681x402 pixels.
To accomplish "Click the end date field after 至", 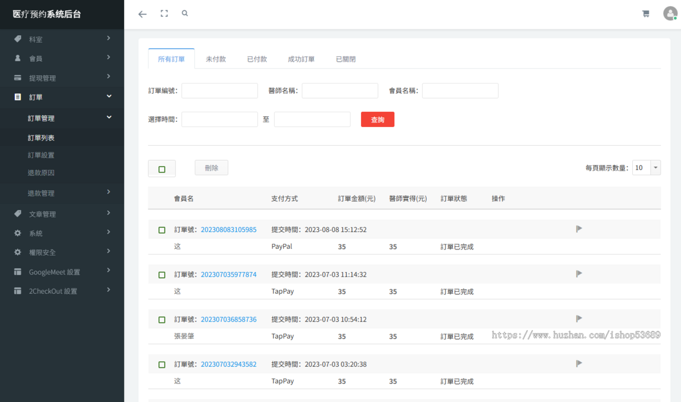I will pyautogui.click(x=312, y=119).
